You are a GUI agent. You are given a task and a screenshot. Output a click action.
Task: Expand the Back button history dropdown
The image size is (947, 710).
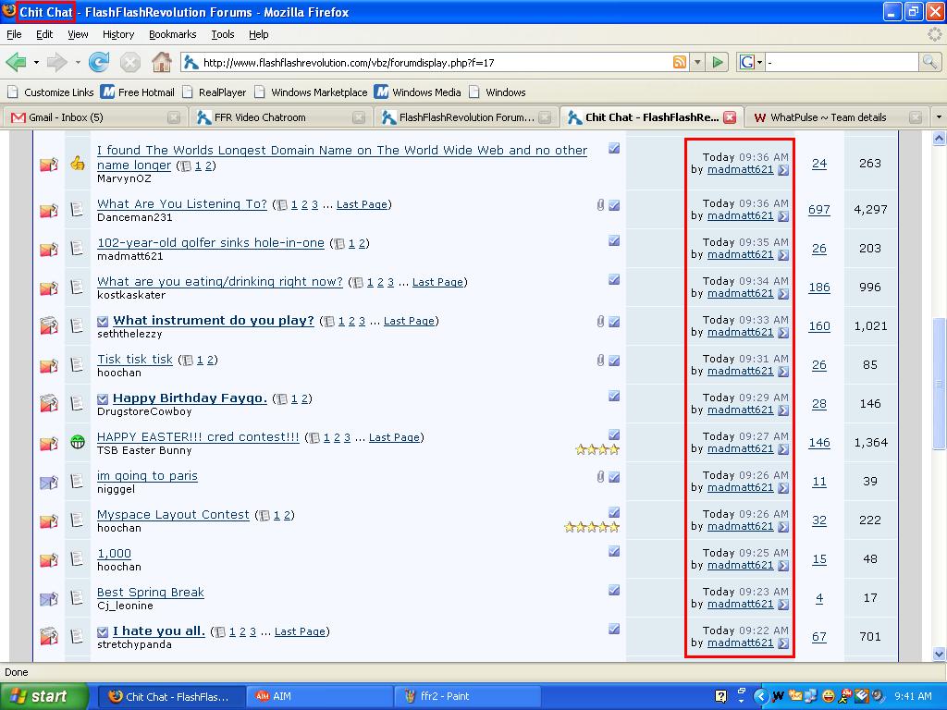coord(36,62)
